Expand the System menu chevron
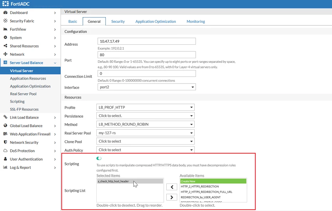Screen dimensions: 332x211 point(55,38)
